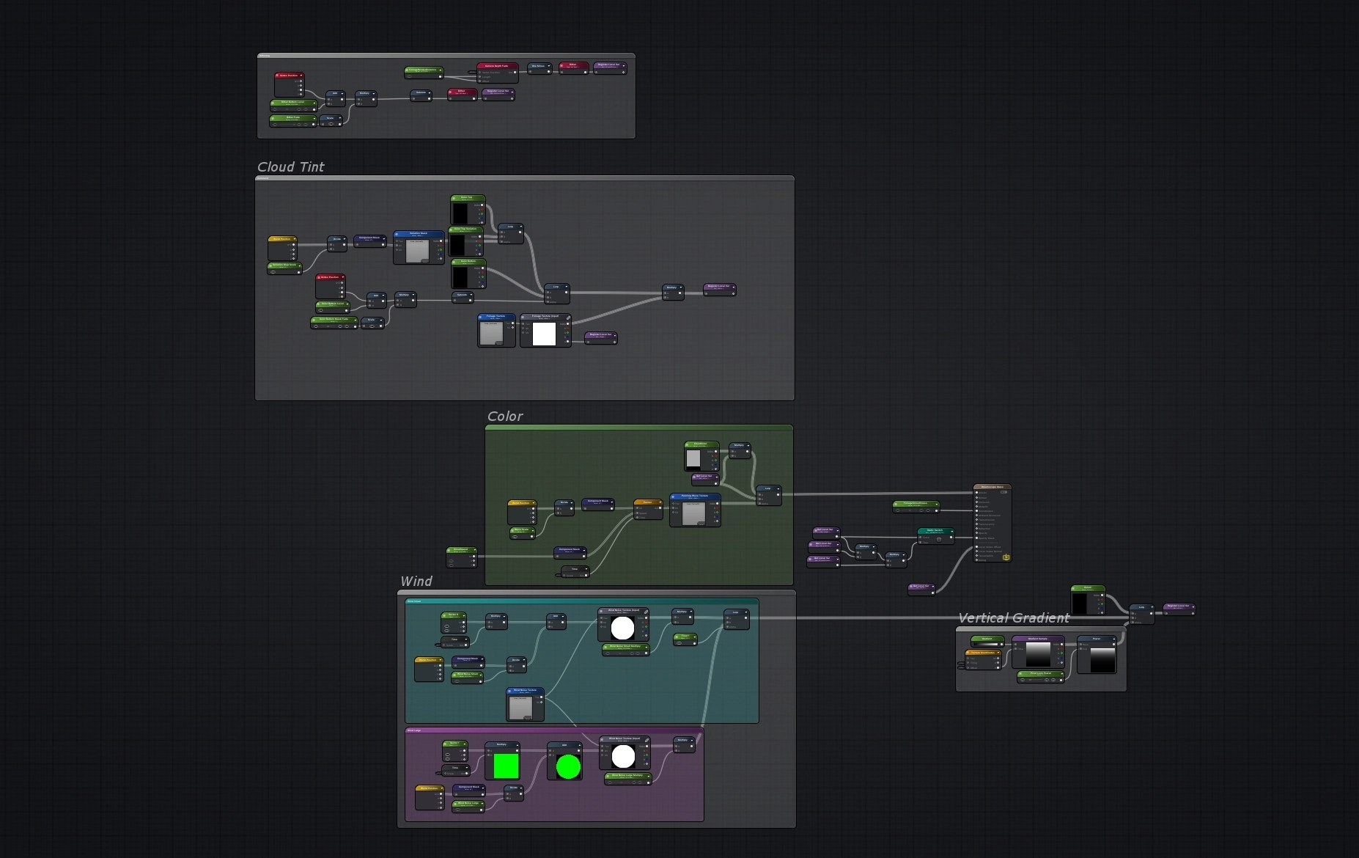
Task: Expand the Power node dropdown arrow
Action: 1113,639
